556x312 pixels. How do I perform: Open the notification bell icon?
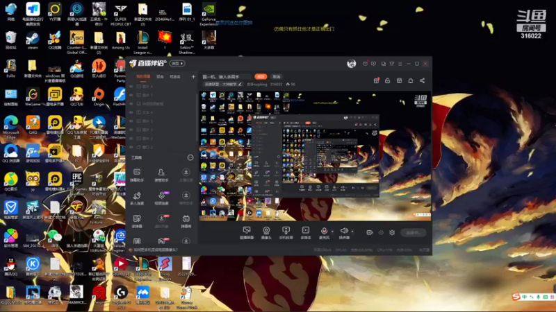tap(411, 80)
